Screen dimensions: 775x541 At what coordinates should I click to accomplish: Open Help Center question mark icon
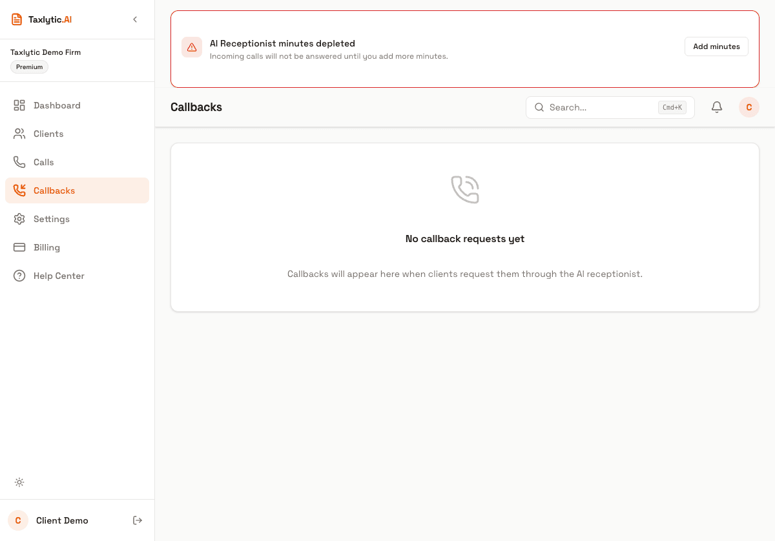click(x=19, y=276)
